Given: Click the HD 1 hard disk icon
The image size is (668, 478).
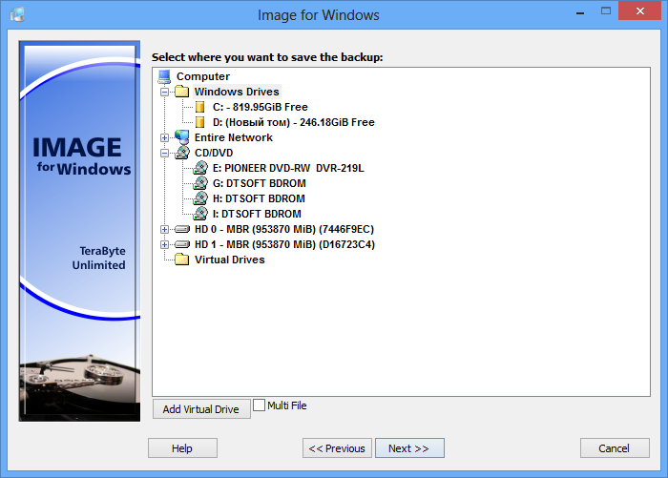Looking at the screenshot, I should click(182, 244).
